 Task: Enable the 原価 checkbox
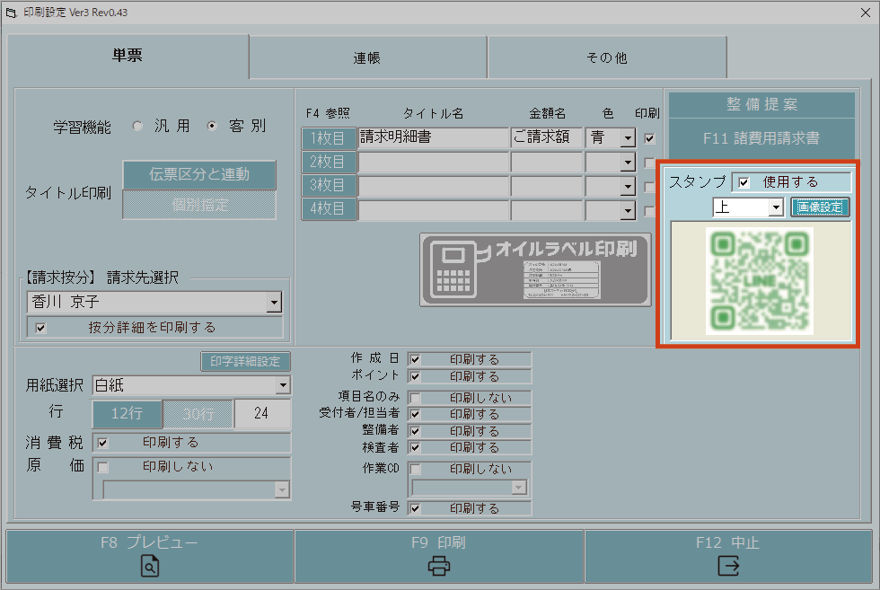coord(102,467)
